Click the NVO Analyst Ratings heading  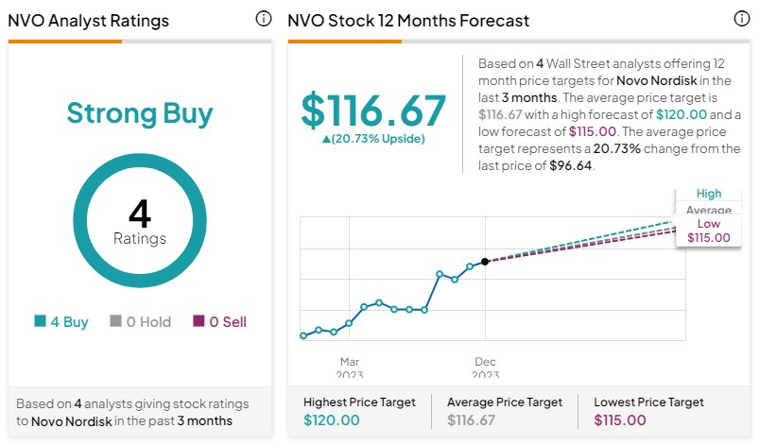pyautogui.click(x=89, y=20)
